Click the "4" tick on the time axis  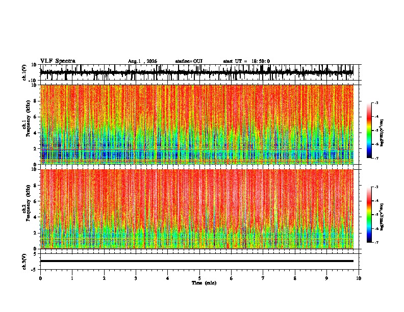168,278
